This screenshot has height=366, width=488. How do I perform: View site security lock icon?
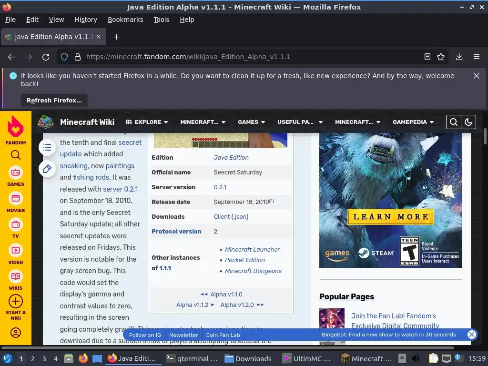pos(78,57)
